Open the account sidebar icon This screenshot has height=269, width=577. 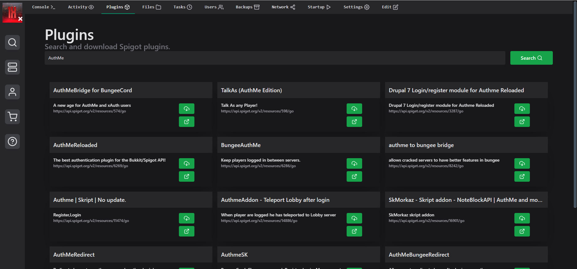12,92
